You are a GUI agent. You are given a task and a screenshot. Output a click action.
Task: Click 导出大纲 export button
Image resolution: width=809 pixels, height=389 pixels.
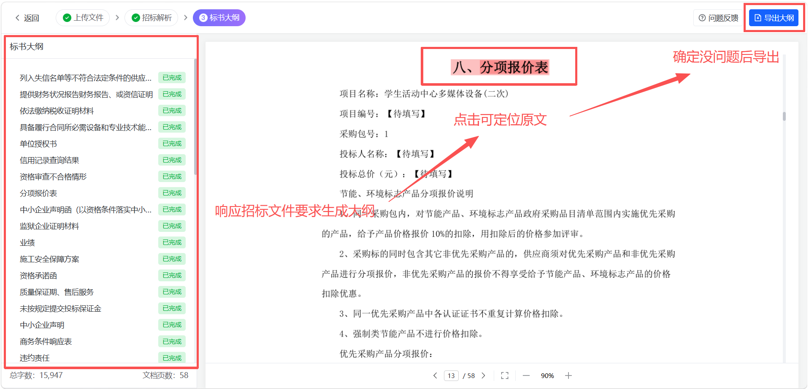click(774, 18)
